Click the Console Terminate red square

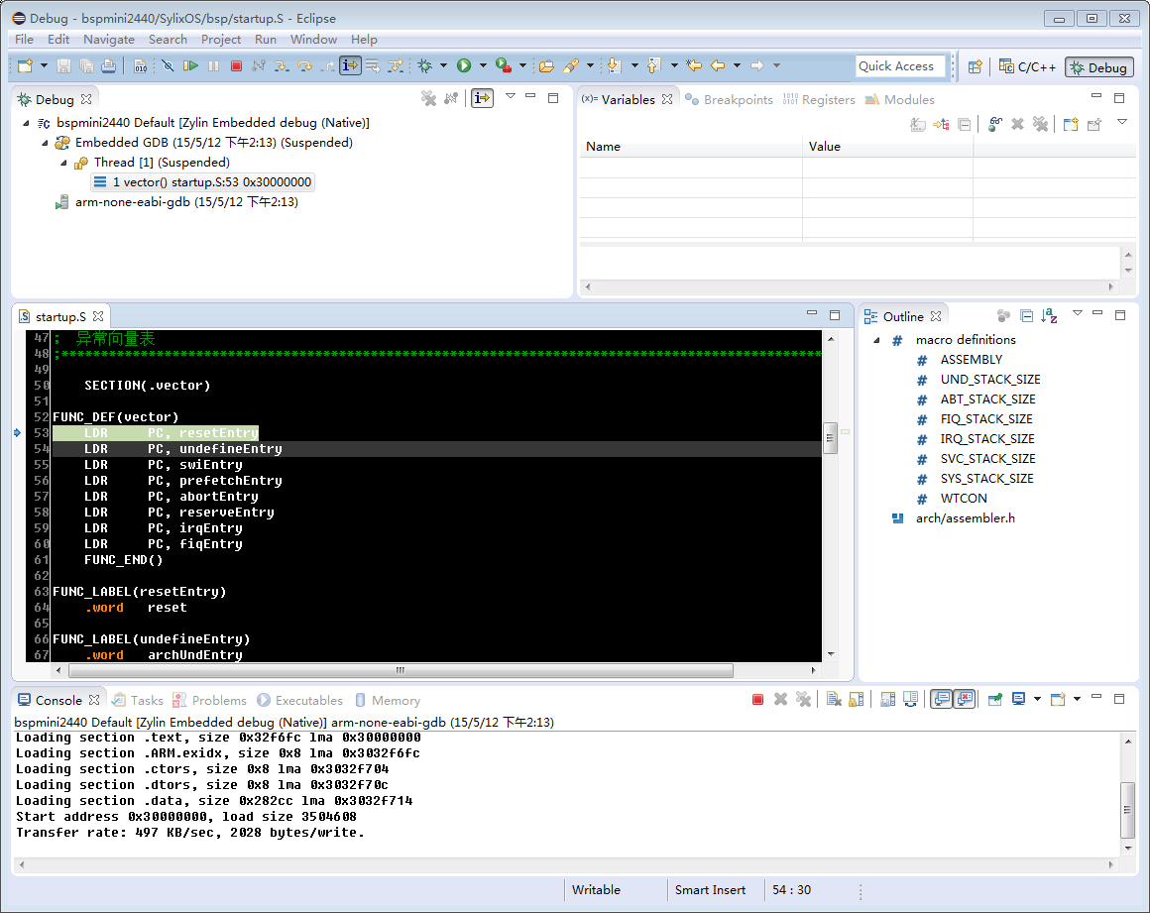coord(757,700)
